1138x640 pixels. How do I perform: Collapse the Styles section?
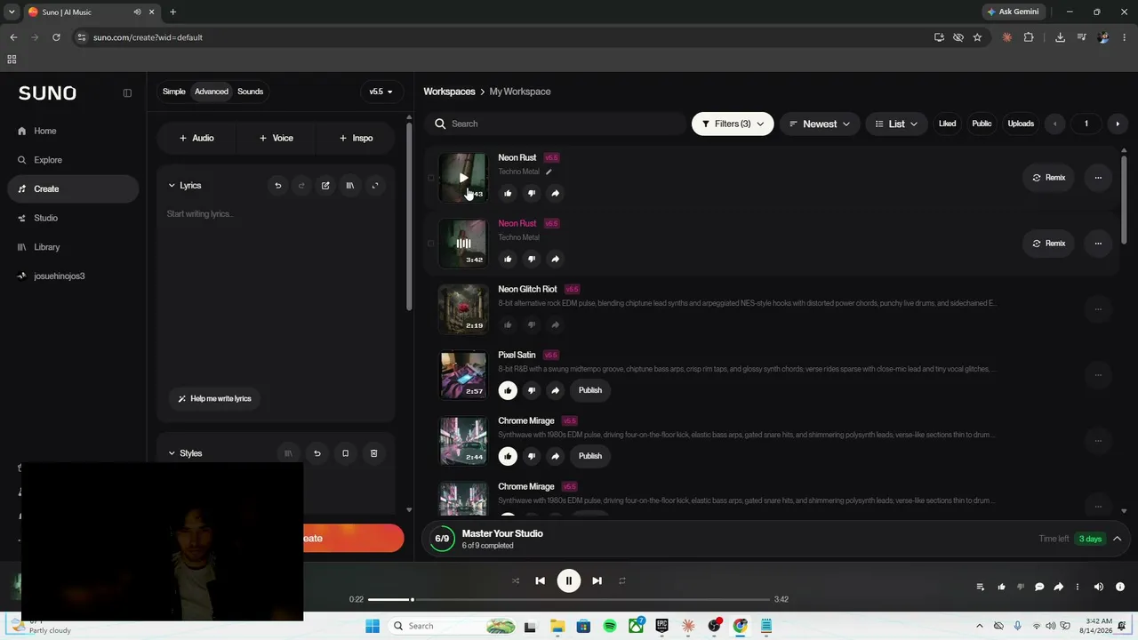(x=172, y=453)
